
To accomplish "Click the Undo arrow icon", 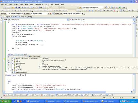I will pyautogui.click(x=31, y=7).
